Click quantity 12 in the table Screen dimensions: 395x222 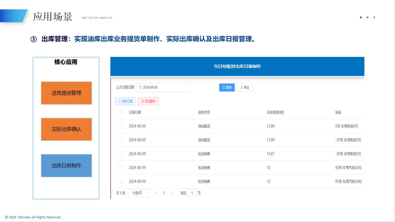point(269,181)
